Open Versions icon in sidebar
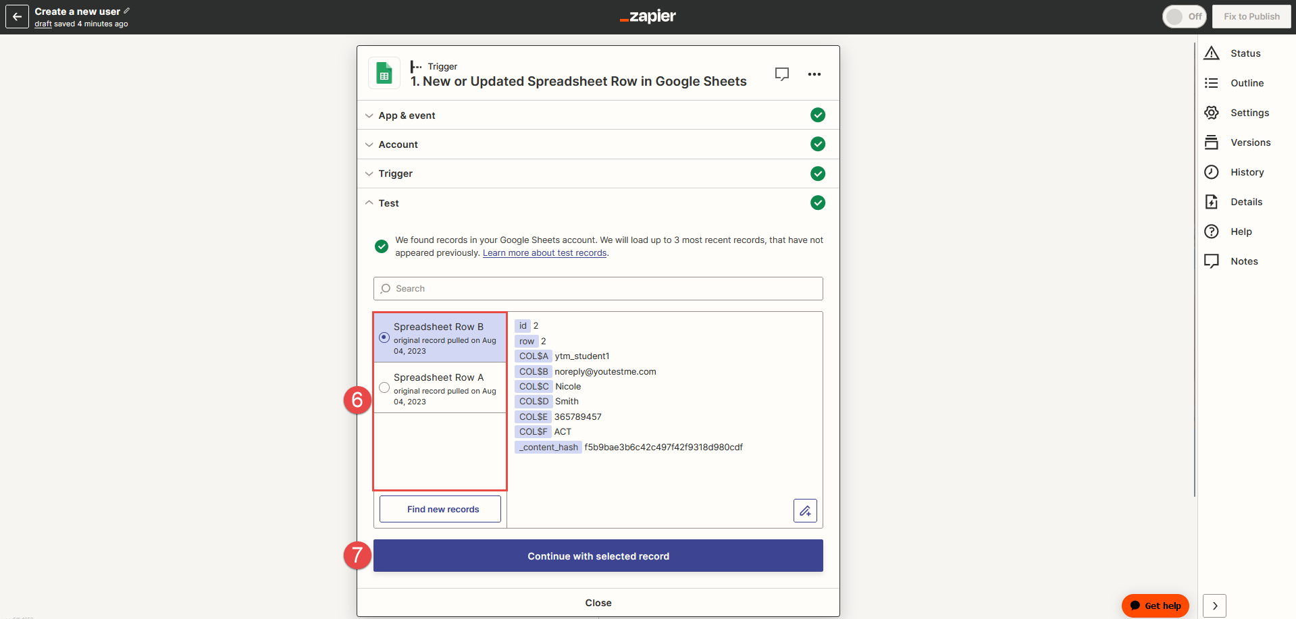This screenshot has width=1296, height=619. [x=1212, y=142]
